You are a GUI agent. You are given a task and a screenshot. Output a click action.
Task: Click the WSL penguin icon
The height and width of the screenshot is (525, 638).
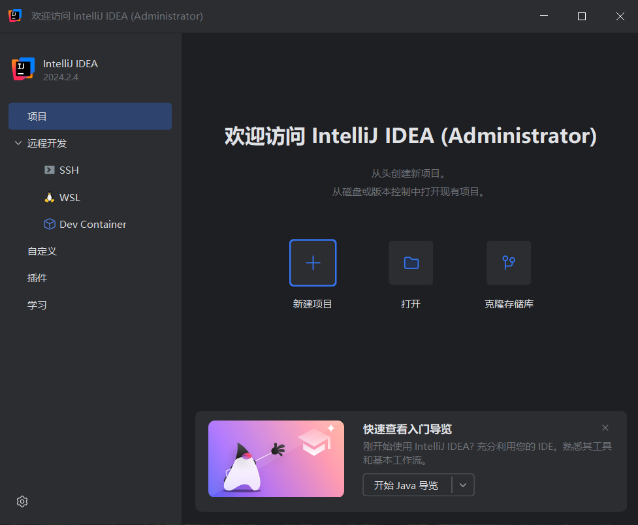pyautogui.click(x=49, y=197)
